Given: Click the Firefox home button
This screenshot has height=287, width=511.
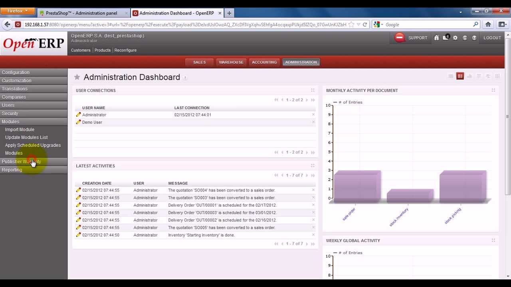Looking at the screenshot, I should (x=488, y=25).
